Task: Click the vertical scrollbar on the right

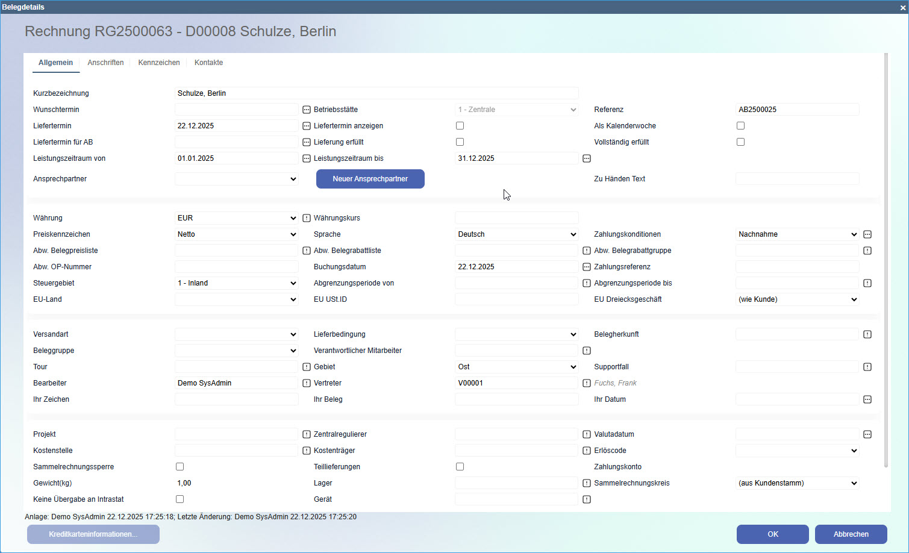Action: (x=886, y=259)
